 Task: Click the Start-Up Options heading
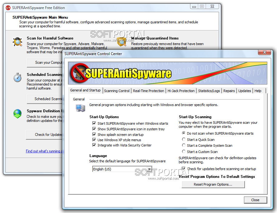pyautogui.click(x=104, y=117)
